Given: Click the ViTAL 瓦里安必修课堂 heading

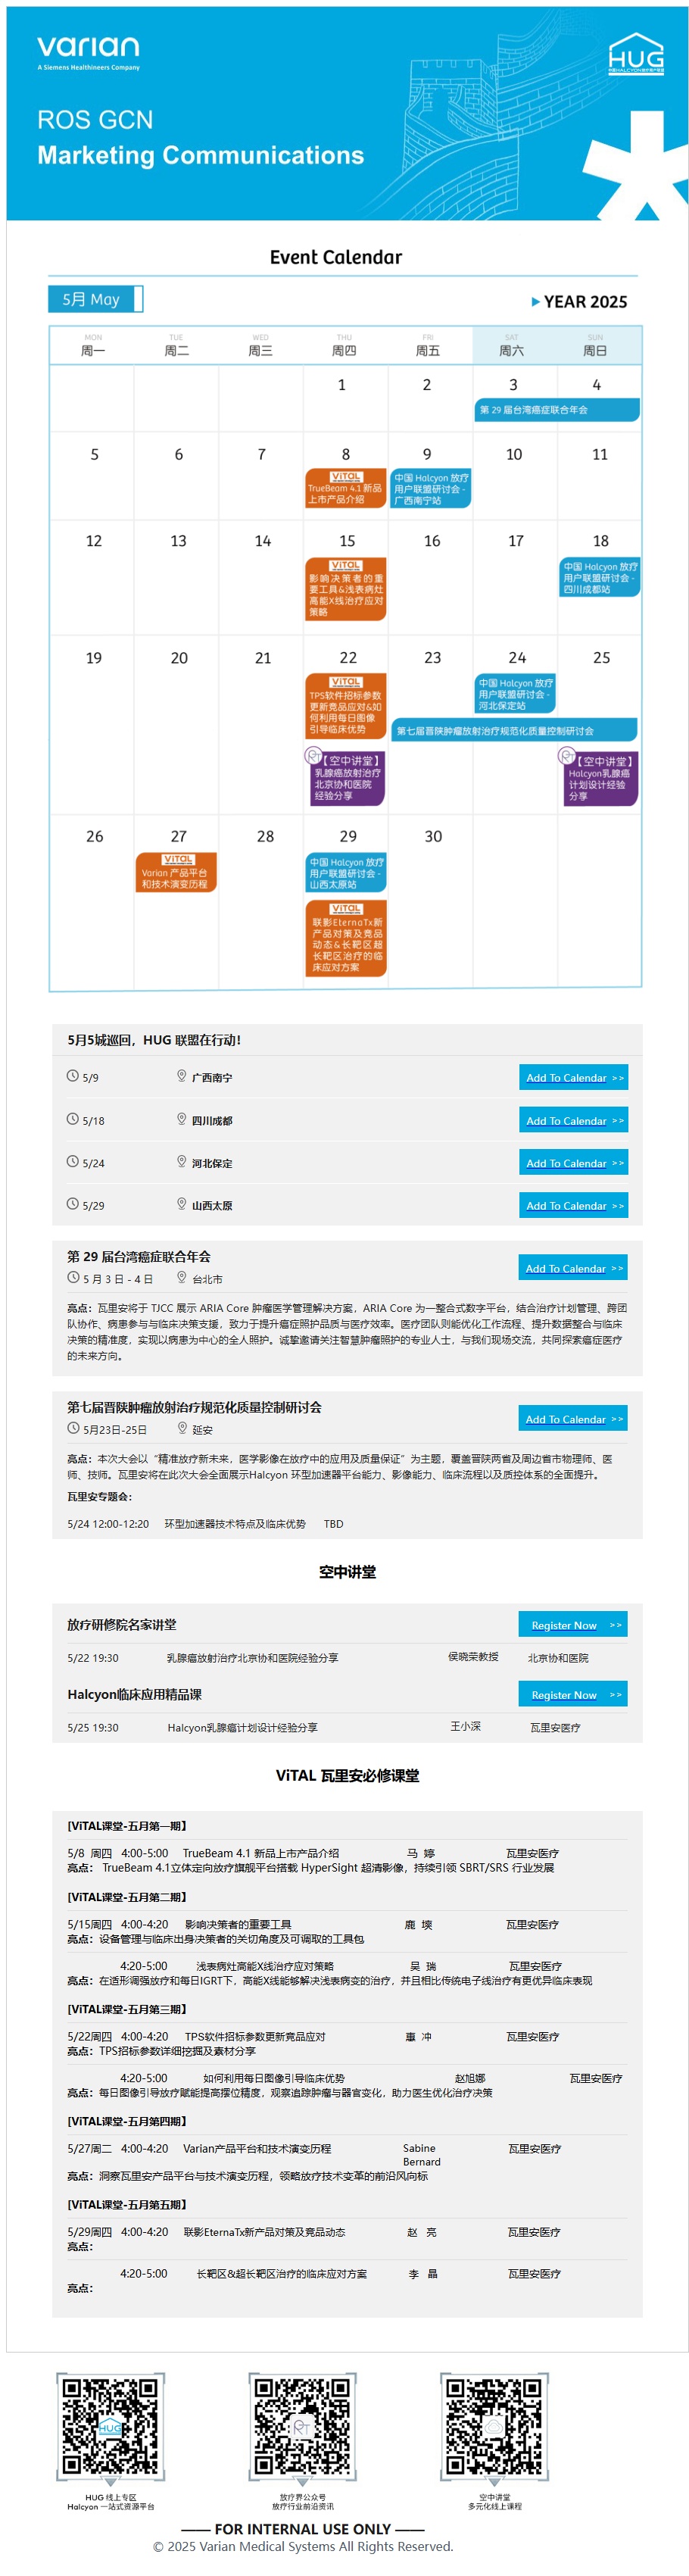Looking at the screenshot, I should 347,1775.
